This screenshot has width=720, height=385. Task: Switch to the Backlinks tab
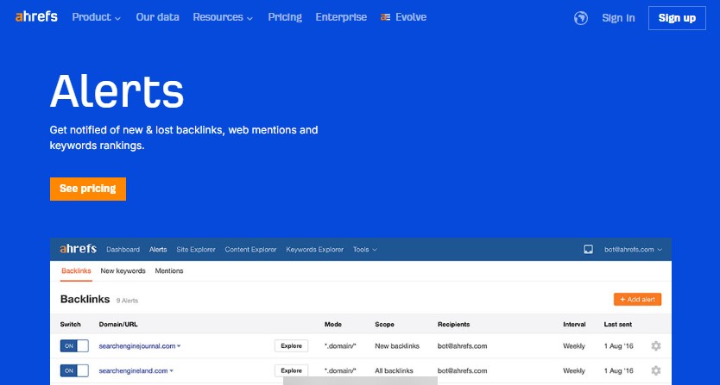pyautogui.click(x=76, y=270)
